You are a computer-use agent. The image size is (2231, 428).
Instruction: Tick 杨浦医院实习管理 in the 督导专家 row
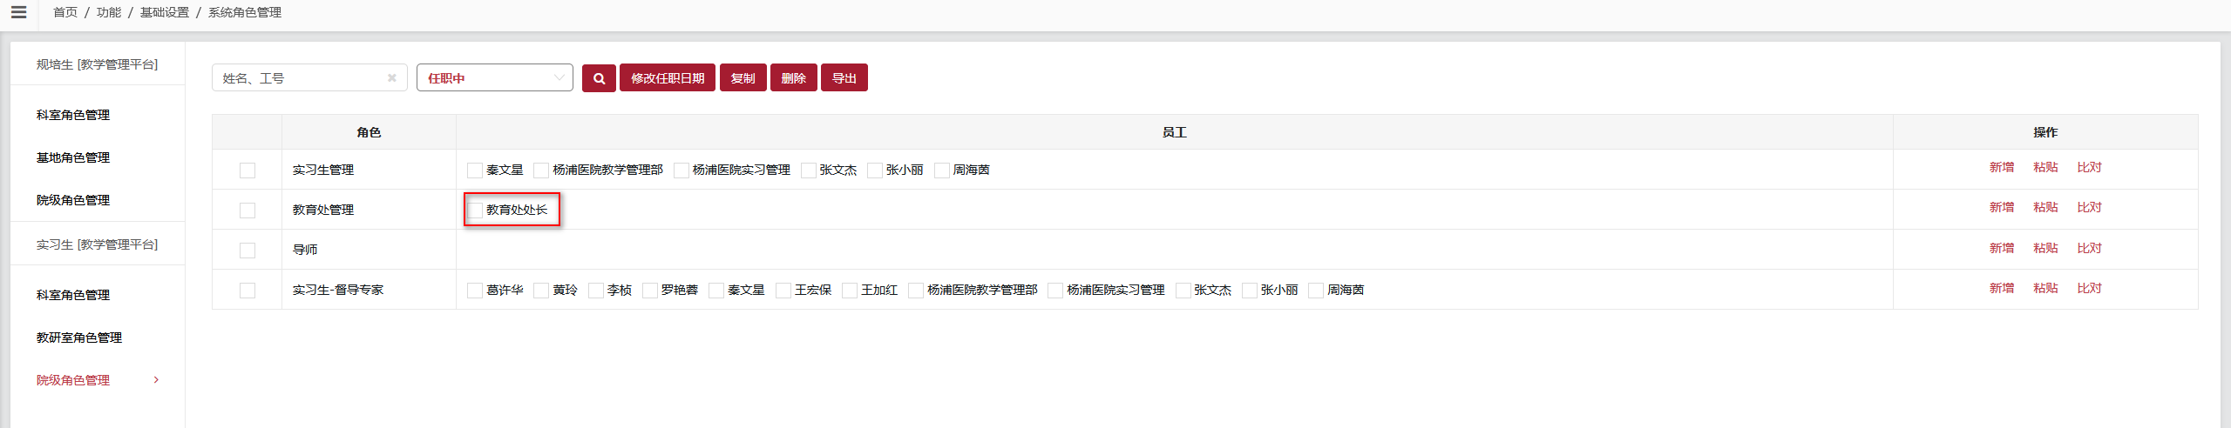[1055, 290]
